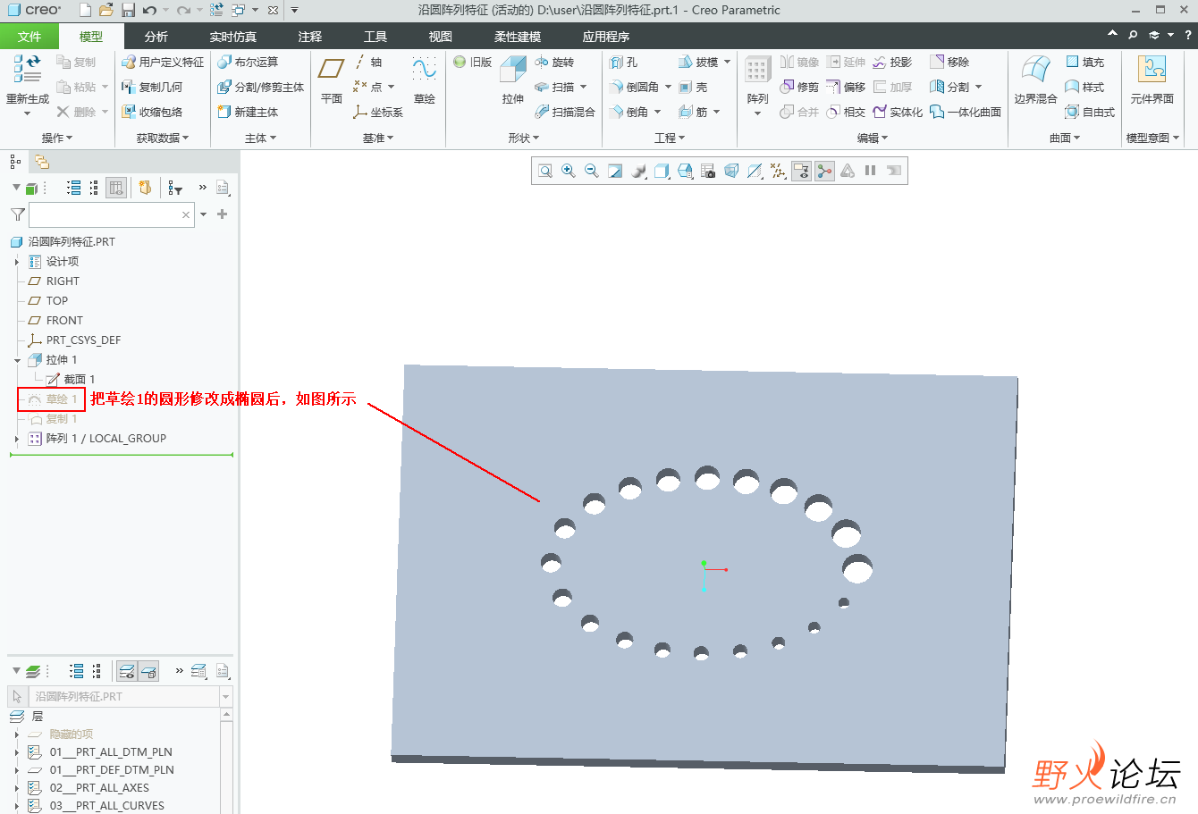Open the 基准 group dropdown

pos(378,138)
